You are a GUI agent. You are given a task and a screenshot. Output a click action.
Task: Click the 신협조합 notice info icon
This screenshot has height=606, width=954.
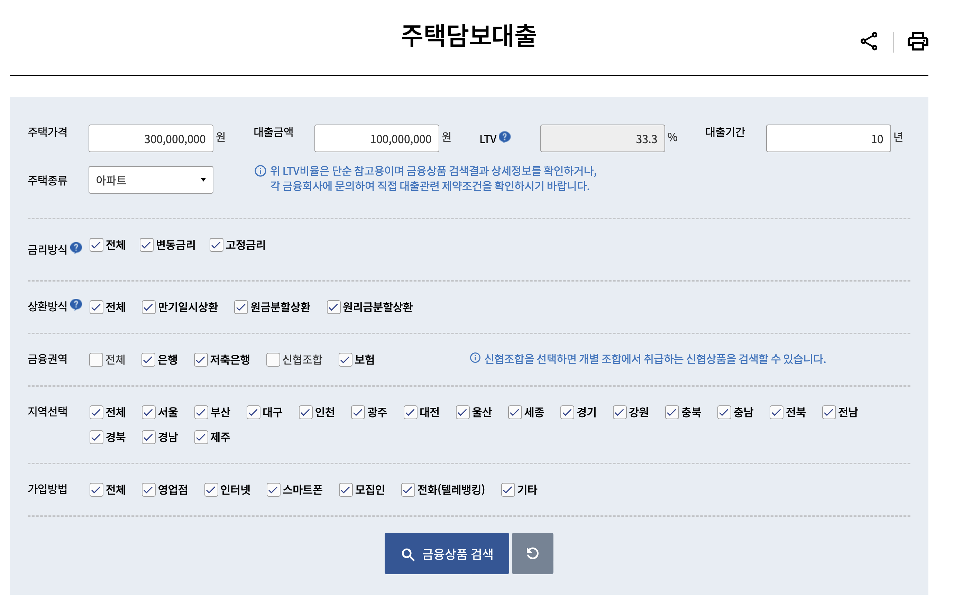[x=475, y=358]
